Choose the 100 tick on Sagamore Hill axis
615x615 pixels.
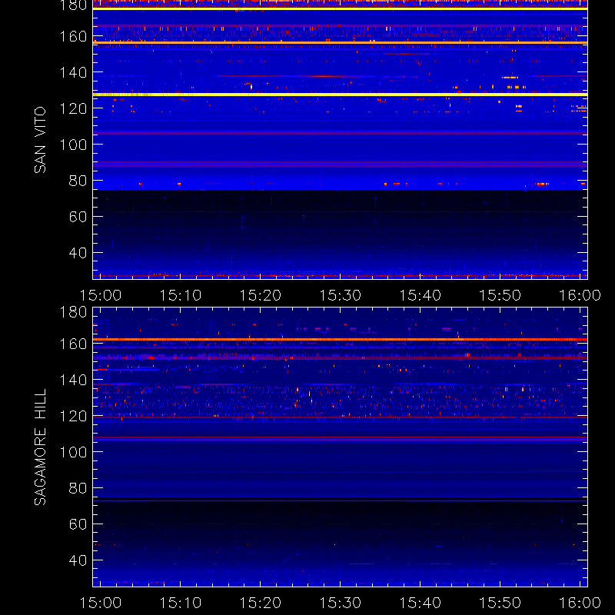[73, 452]
